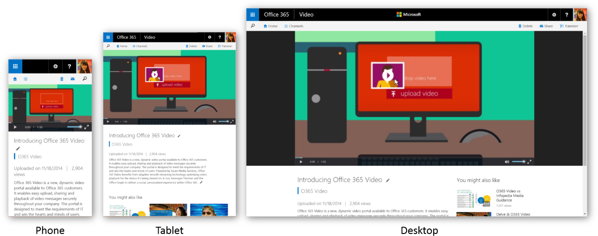Open the settings gear in the Desktop view
Screen dimensions: 598x236
point(554,15)
